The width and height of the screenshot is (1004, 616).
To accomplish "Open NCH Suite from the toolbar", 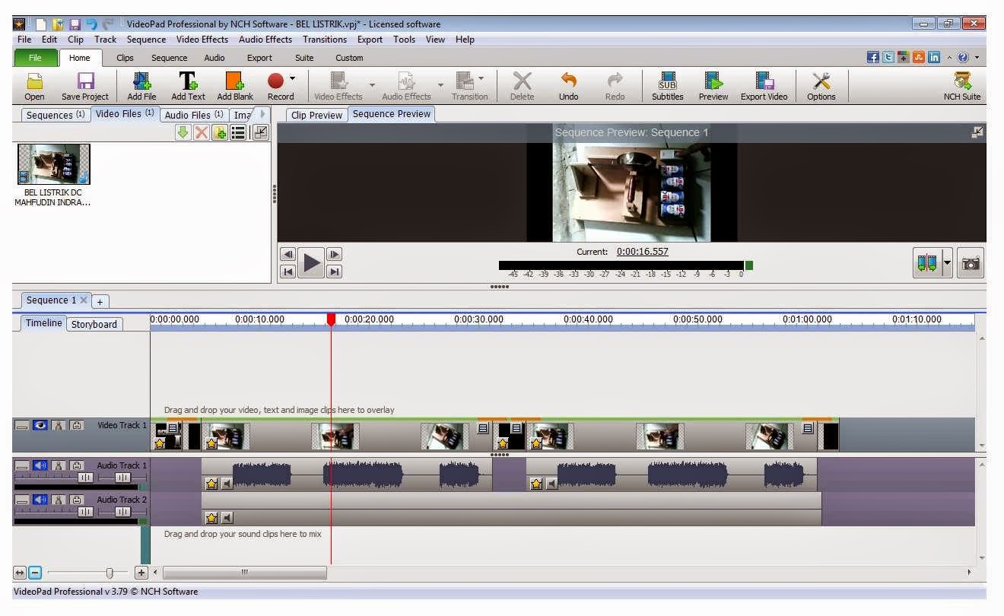I will [962, 86].
